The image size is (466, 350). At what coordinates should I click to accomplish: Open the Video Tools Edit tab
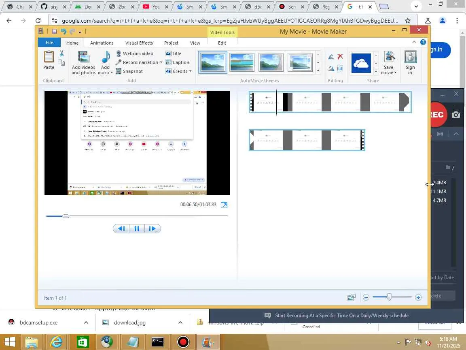coord(222,43)
